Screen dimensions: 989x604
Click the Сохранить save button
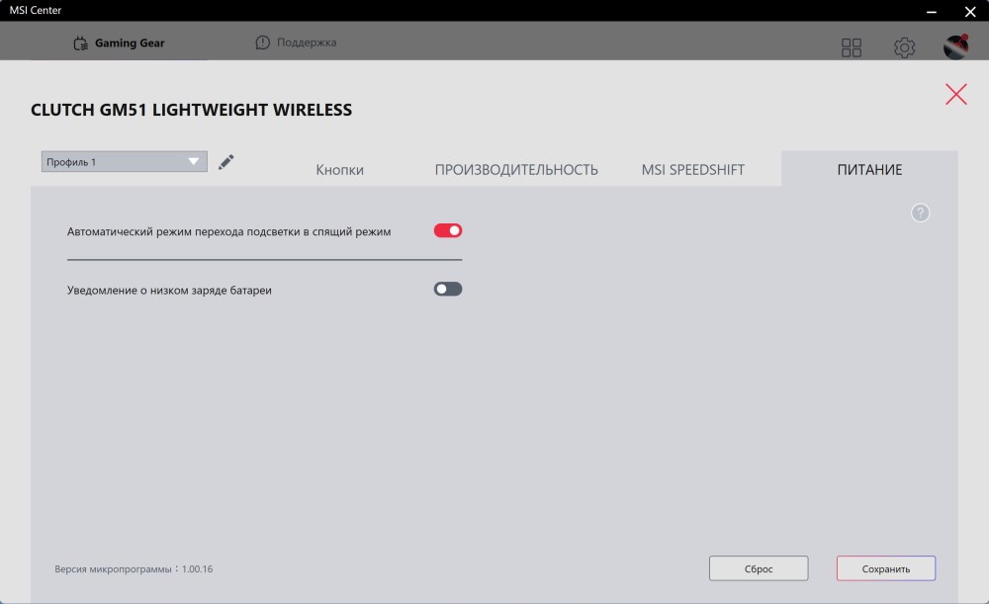(x=886, y=568)
